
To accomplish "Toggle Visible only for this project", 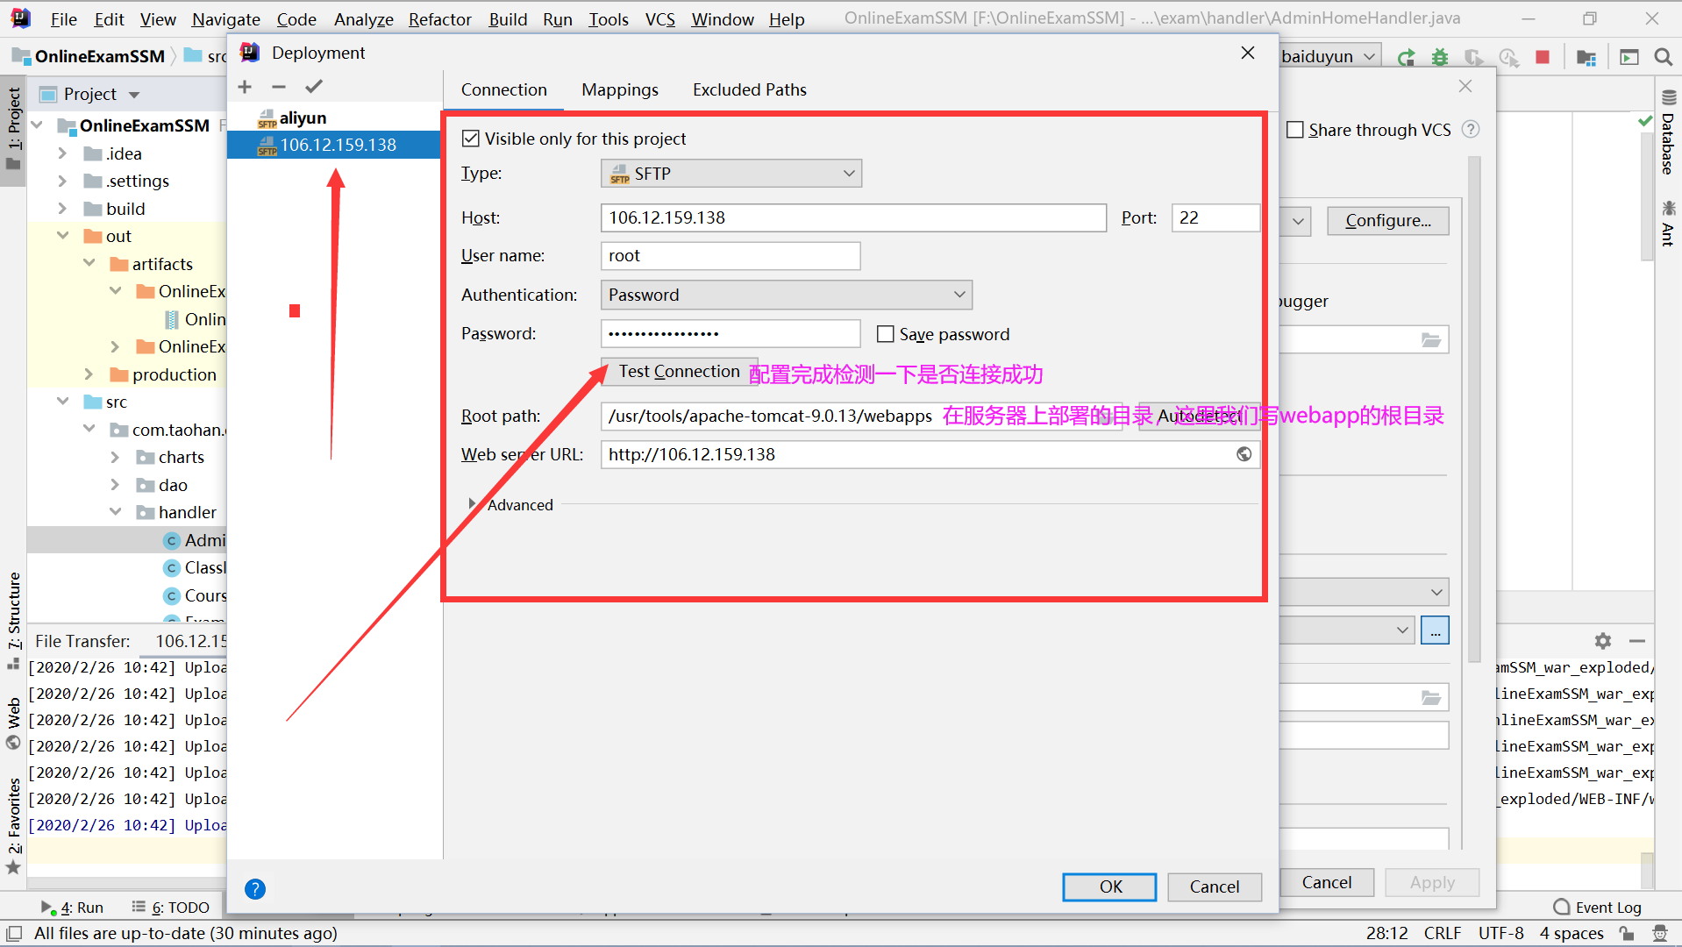I will [x=471, y=139].
